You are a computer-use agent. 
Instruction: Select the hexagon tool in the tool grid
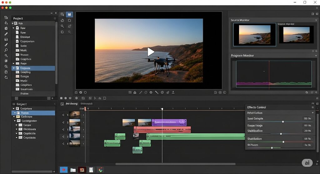click(62, 32)
